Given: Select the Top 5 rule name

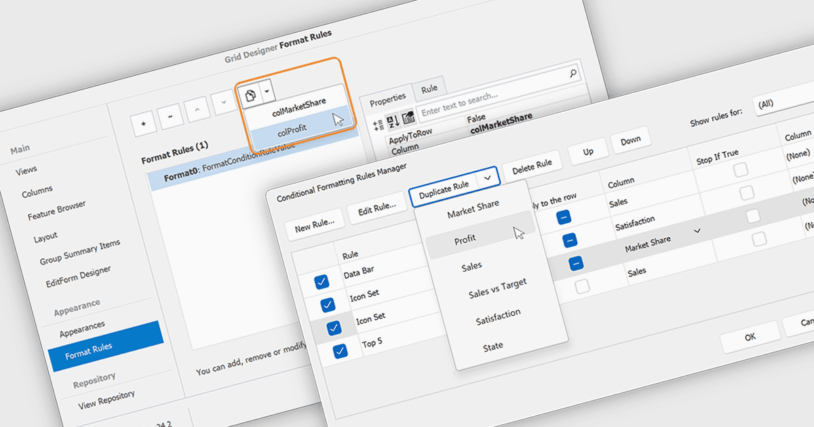Looking at the screenshot, I should point(372,343).
